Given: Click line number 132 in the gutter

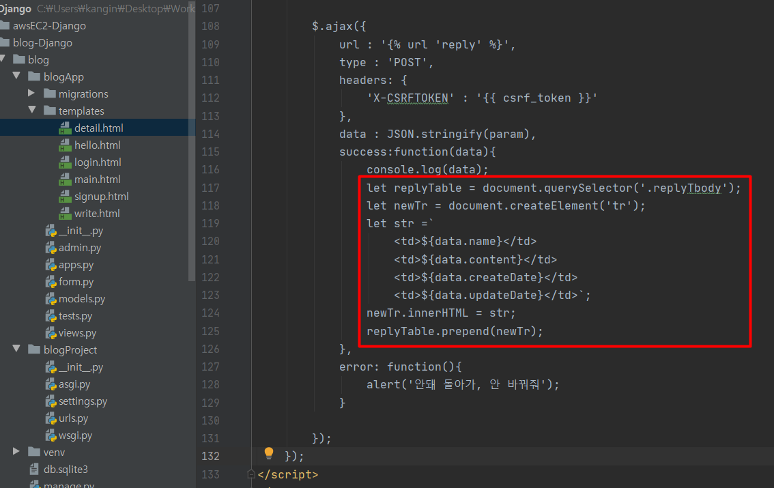Looking at the screenshot, I should [210, 456].
